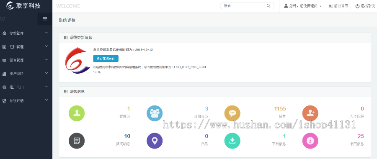Screen dimensions: 377x159
Task: Click the 您好, 超级管理员 text
Action: pyautogui.click(x=303, y=6)
